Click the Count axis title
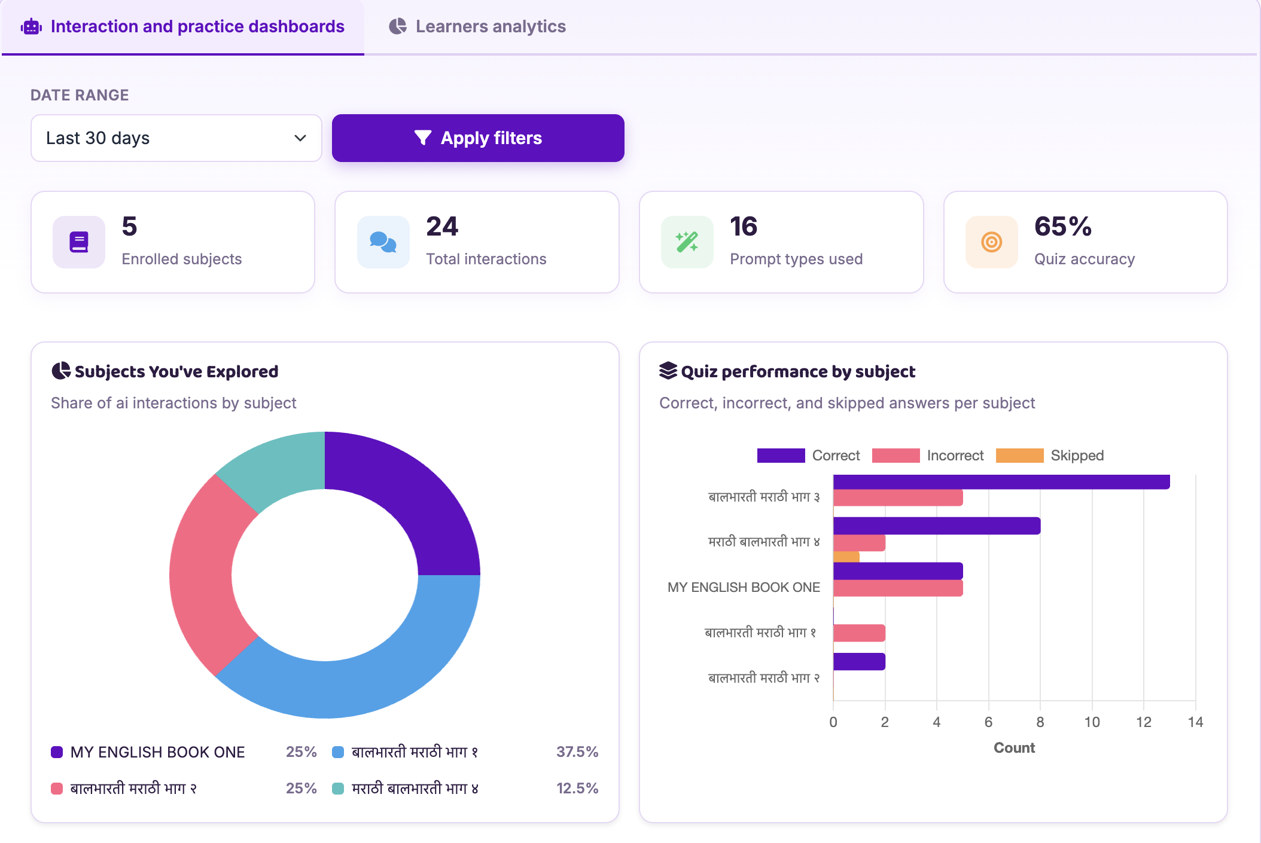The image size is (1261, 843). (1015, 748)
